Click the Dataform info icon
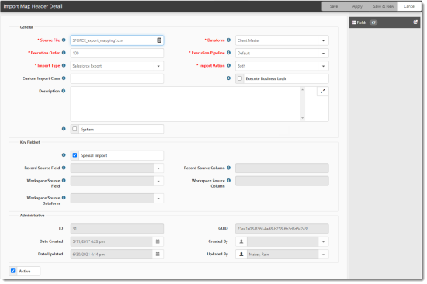 point(229,40)
